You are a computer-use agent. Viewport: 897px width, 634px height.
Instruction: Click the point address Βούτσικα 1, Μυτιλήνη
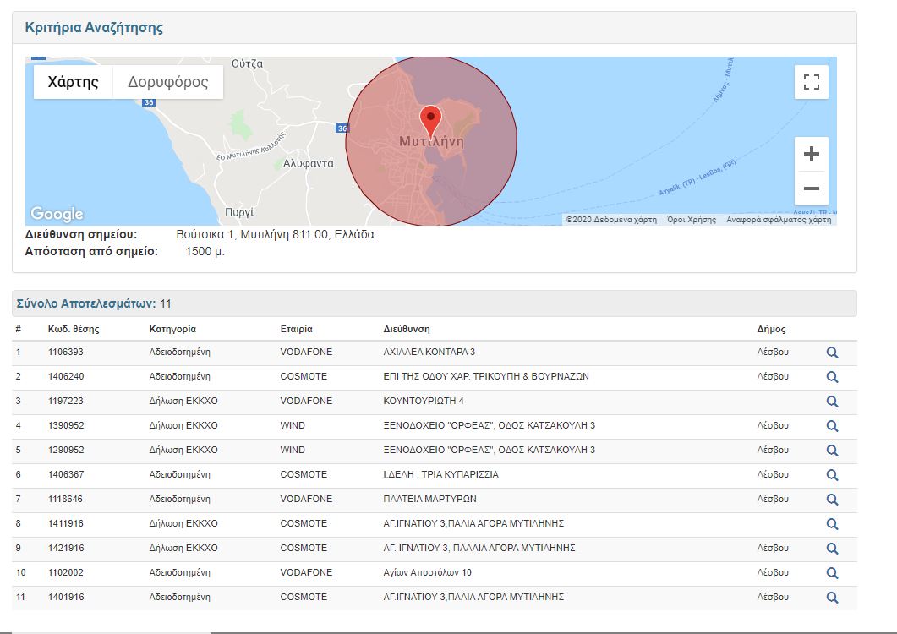[x=275, y=235]
